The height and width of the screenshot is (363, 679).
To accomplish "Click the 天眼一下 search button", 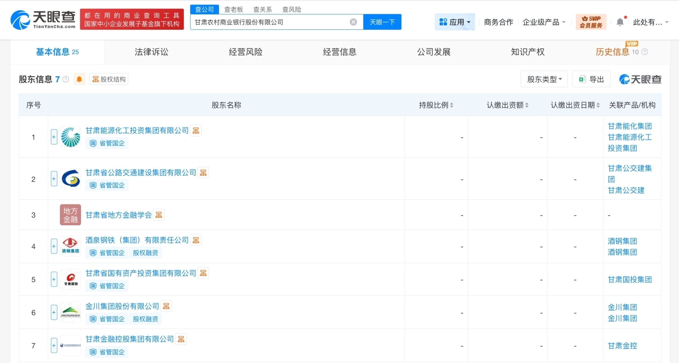I will [x=382, y=22].
